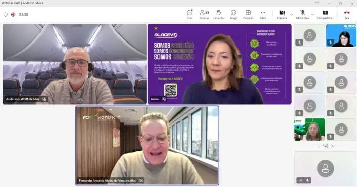The width and height of the screenshot is (357, 187).
Task: Open the Mais more-actions menu
Action: click(x=263, y=15)
